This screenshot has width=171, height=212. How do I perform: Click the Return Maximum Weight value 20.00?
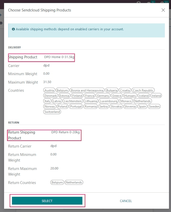(x=54, y=169)
